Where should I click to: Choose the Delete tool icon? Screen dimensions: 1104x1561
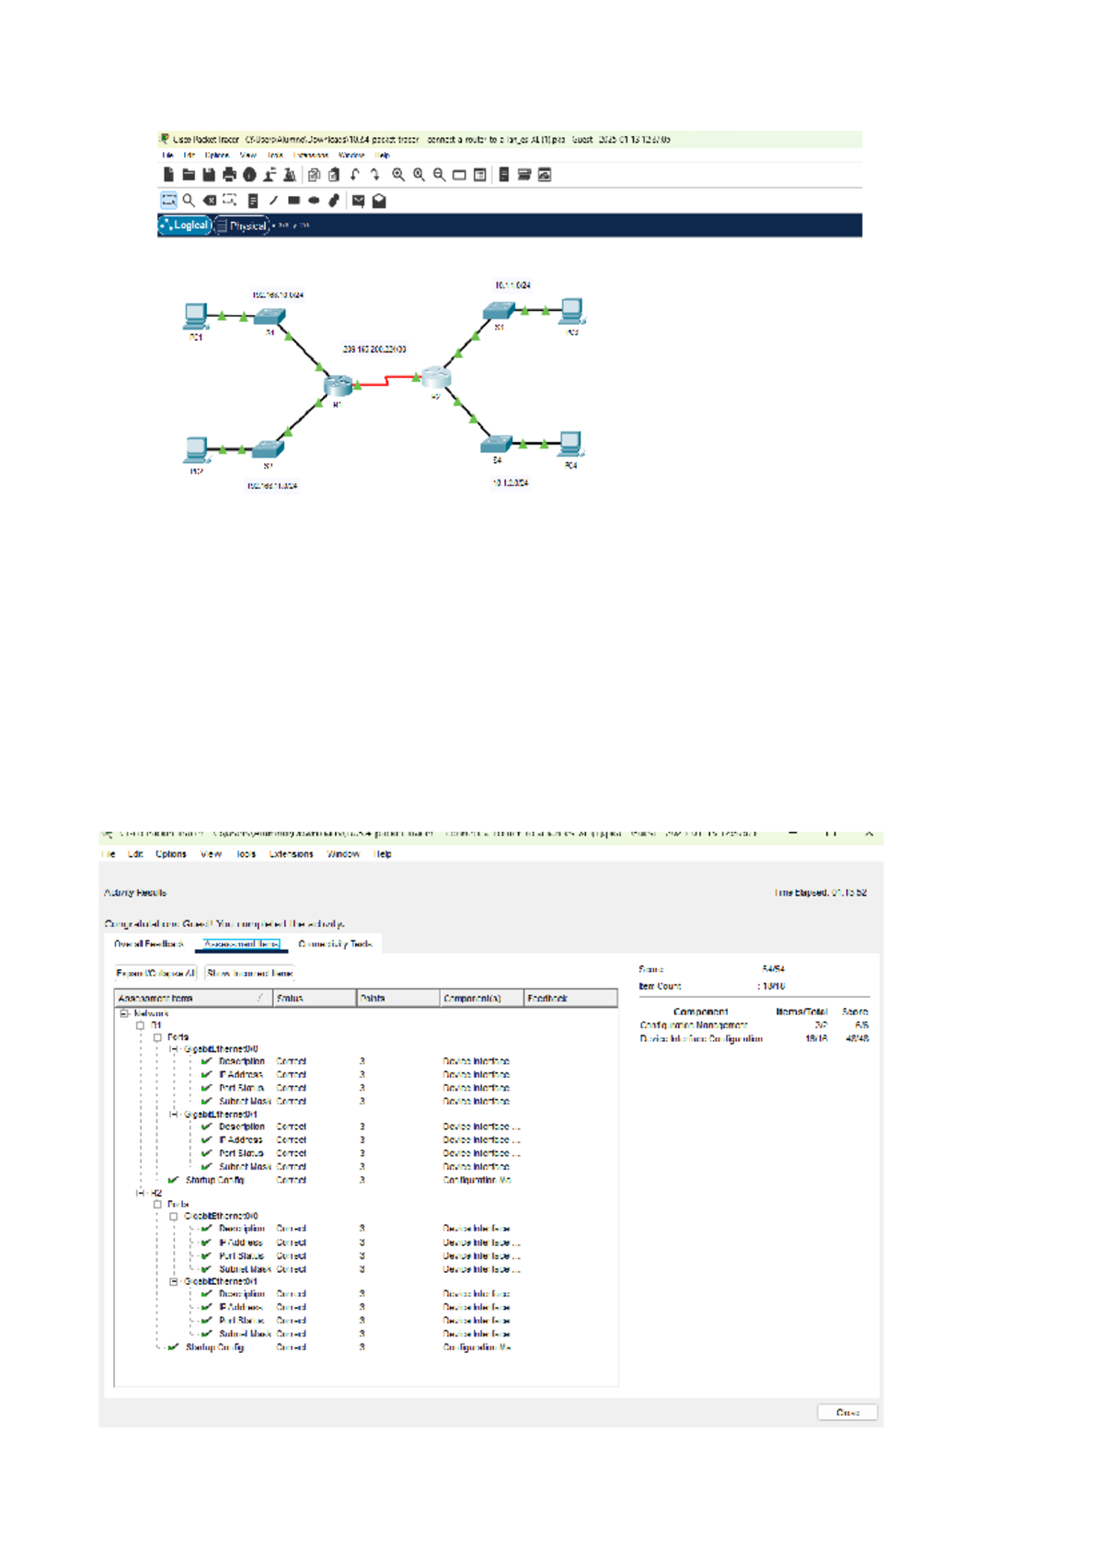[x=210, y=200]
